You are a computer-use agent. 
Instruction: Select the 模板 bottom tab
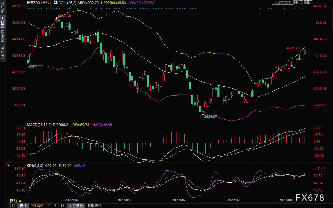(23, 206)
